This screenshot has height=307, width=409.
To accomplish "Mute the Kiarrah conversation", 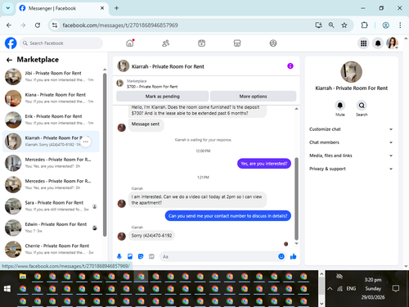I will 340,106.
